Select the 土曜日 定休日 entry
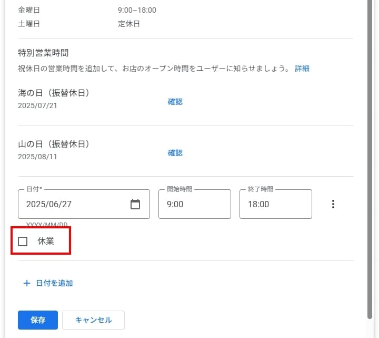Viewport: 379px width, 338px height. 129,24
